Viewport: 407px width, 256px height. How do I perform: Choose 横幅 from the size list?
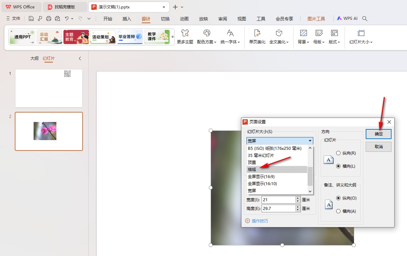277,169
